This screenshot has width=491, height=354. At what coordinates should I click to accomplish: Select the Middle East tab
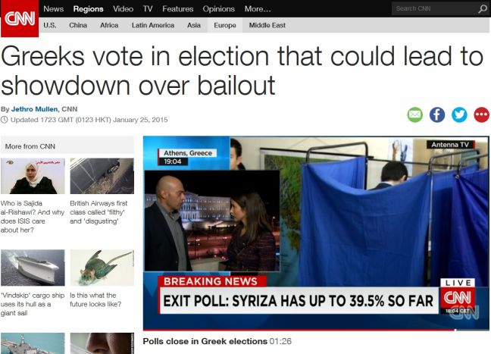click(x=267, y=25)
